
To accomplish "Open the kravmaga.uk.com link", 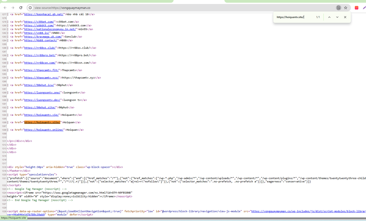I will pyautogui.click(x=43, y=37).
